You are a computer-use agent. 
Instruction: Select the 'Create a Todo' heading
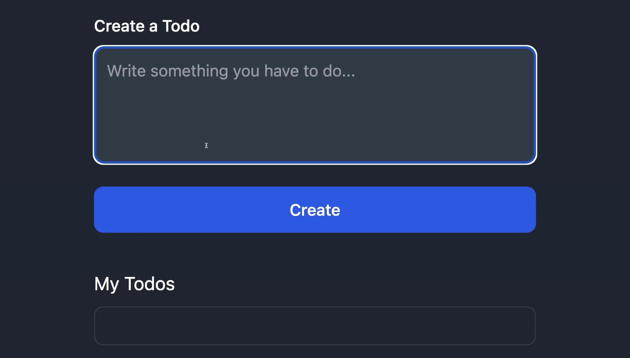click(x=146, y=25)
